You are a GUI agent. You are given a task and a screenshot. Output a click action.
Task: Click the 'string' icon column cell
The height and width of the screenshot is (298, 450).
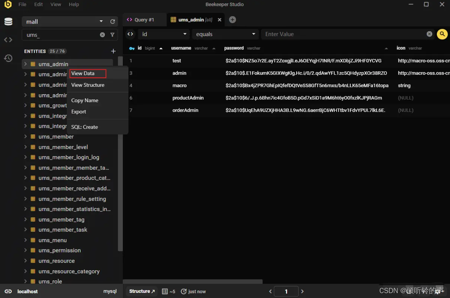404,86
